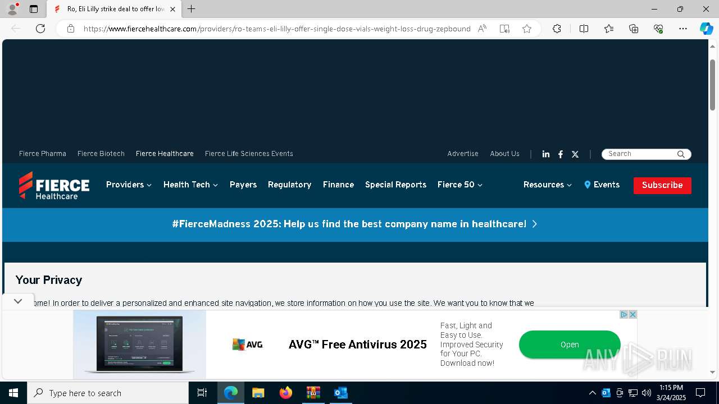The width and height of the screenshot is (719, 404).
Task: Click the read aloud icon
Action: (482, 29)
